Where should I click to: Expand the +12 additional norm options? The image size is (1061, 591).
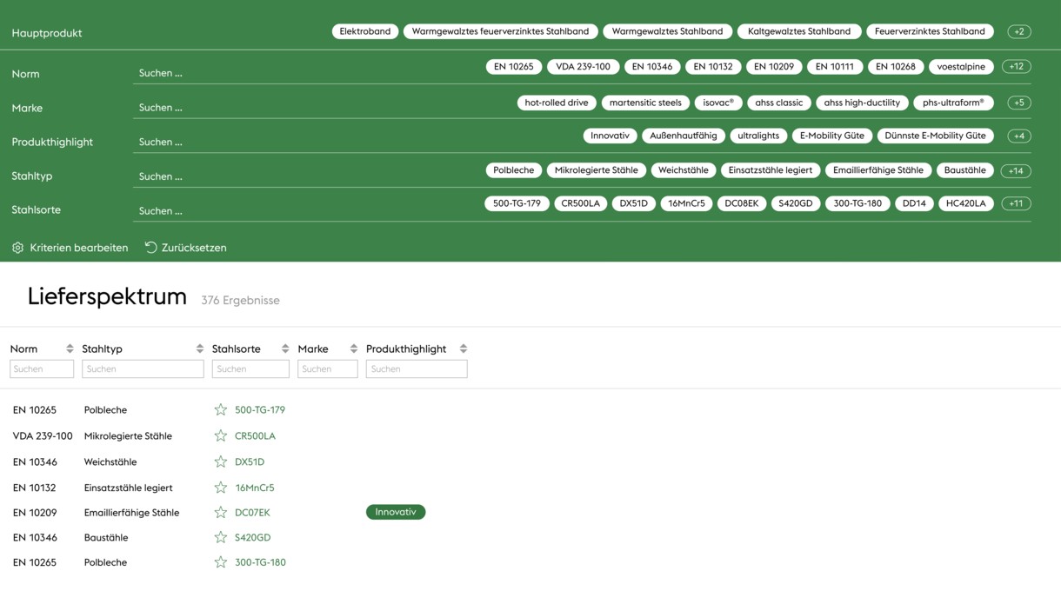coord(1016,67)
